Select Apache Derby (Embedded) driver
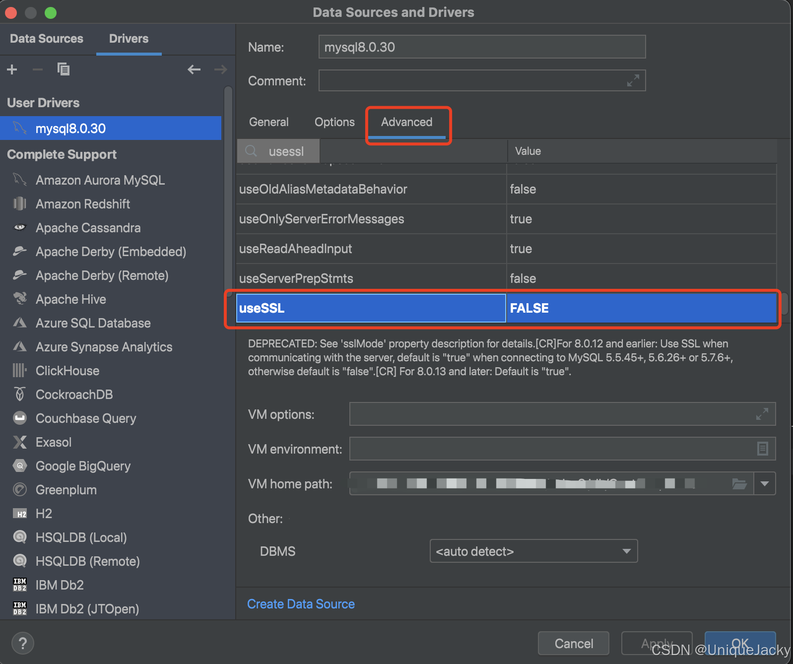The width and height of the screenshot is (793, 664). point(111,252)
